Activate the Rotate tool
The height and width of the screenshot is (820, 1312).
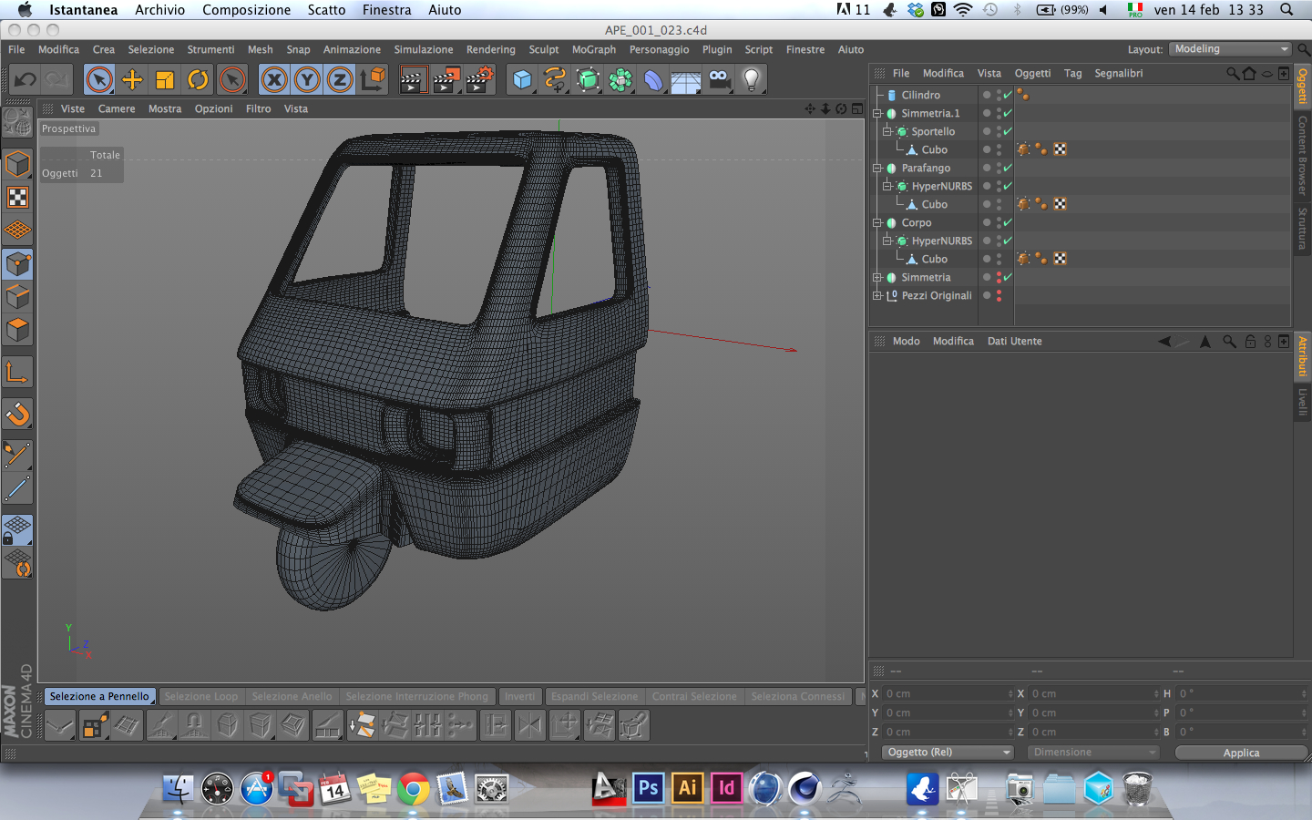pos(198,80)
